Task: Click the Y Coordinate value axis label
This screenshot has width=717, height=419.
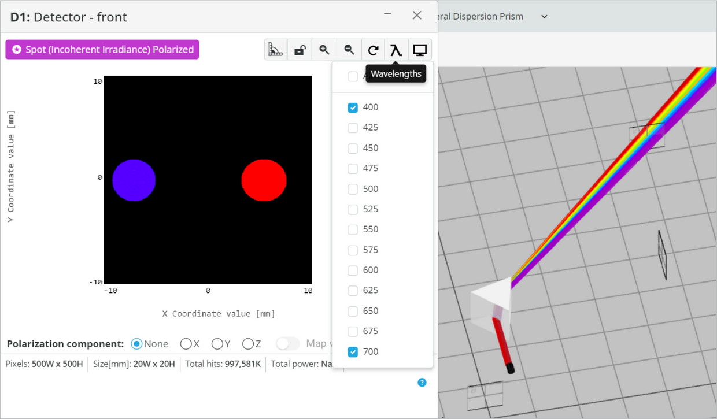Action: click(x=10, y=166)
